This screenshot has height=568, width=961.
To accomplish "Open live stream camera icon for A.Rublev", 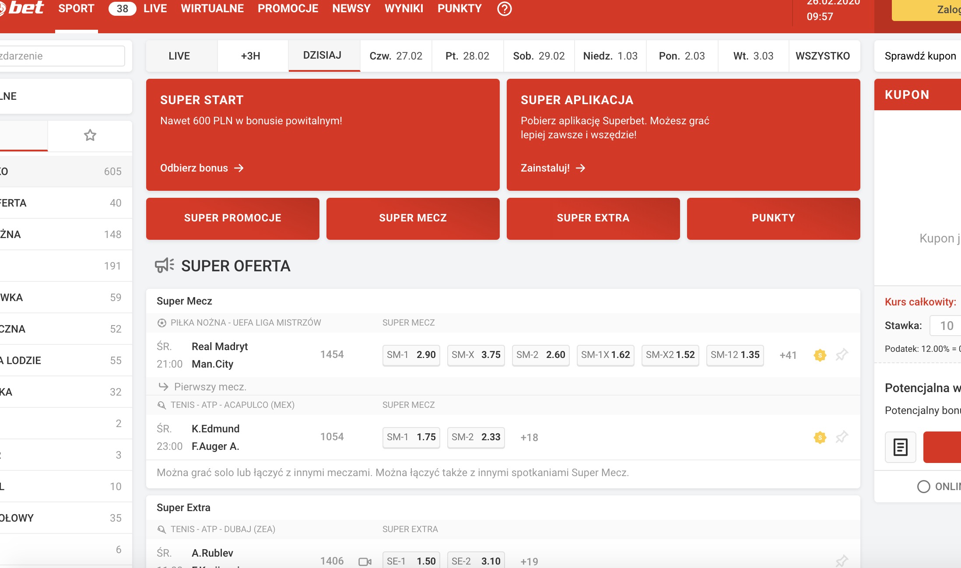I will click(365, 561).
